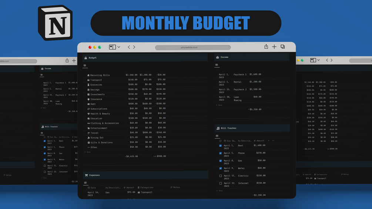Add a new row under the Budget table

tap(88, 152)
